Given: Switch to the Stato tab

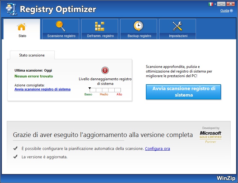Looking at the screenshot, I should (x=22, y=29).
